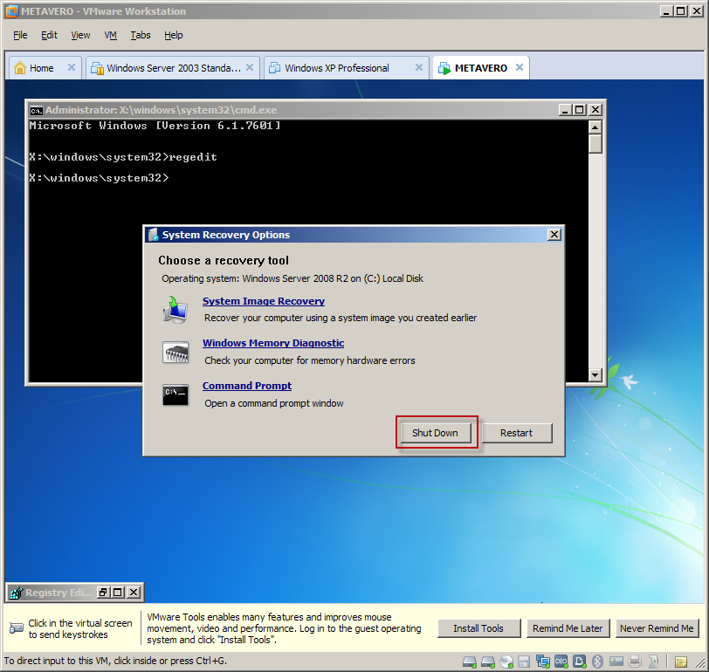Click the sound card status icon

pyautogui.click(x=653, y=662)
